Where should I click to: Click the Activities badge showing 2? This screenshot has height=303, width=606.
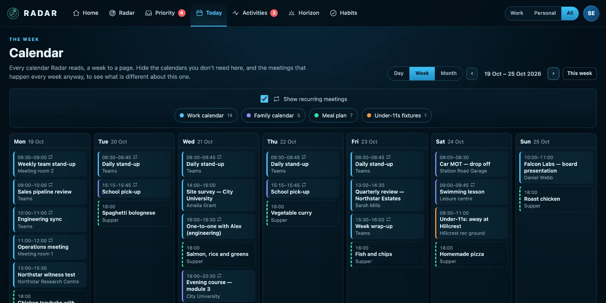pyautogui.click(x=274, y=13)
